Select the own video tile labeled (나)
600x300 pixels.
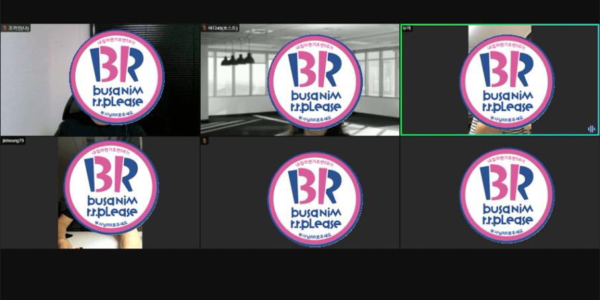pos(100,80)
